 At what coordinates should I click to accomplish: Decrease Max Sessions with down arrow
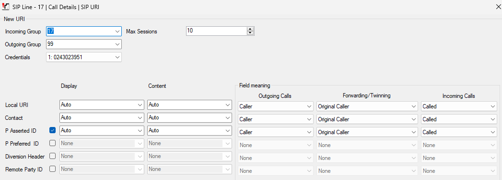pos(250,33)
